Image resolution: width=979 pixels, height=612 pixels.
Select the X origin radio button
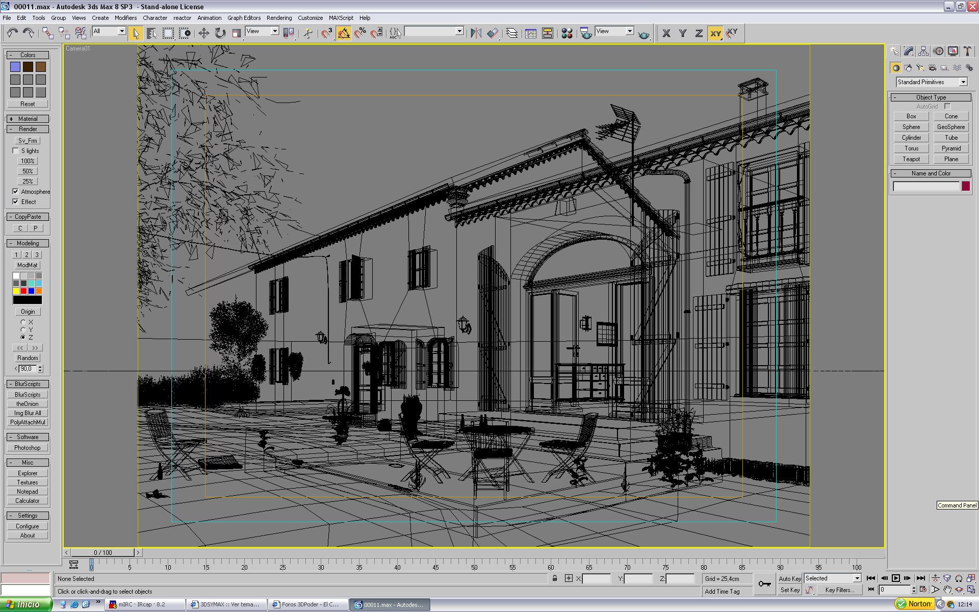[23, 322]
